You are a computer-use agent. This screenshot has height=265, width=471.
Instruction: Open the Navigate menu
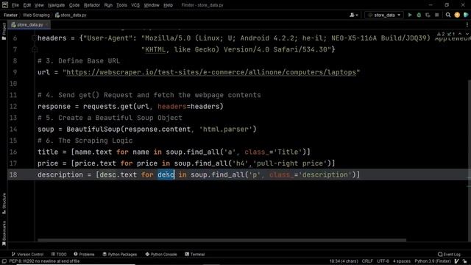pos(56,5)
